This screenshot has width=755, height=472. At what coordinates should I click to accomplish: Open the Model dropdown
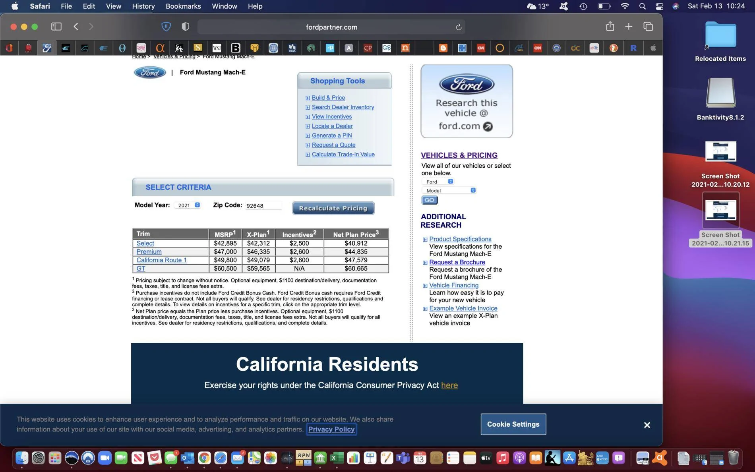[x=449, y=191]
